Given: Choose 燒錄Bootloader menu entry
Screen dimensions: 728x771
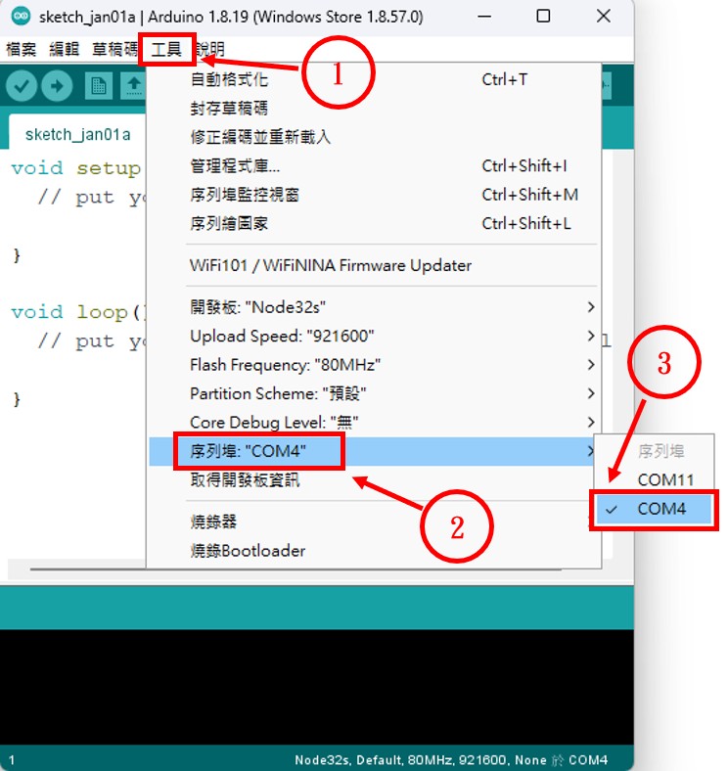Looking at the screenshot, I should (374, 551).
